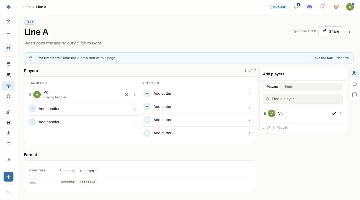Click the Discord icon in the header
The height and width of the screenshot is (200, 360).
pyautogui.click(x=309, y=7)
